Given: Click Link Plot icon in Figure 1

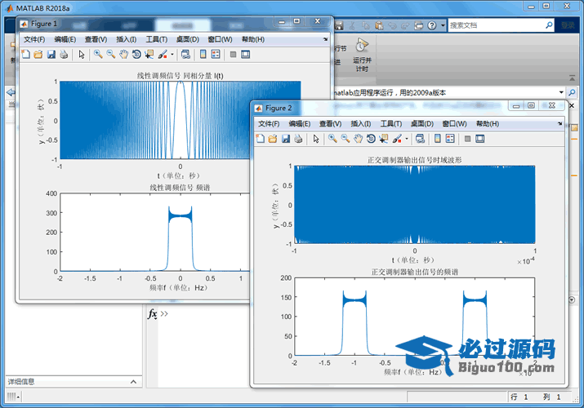Looking at the screenshot, I should point(185,55).
